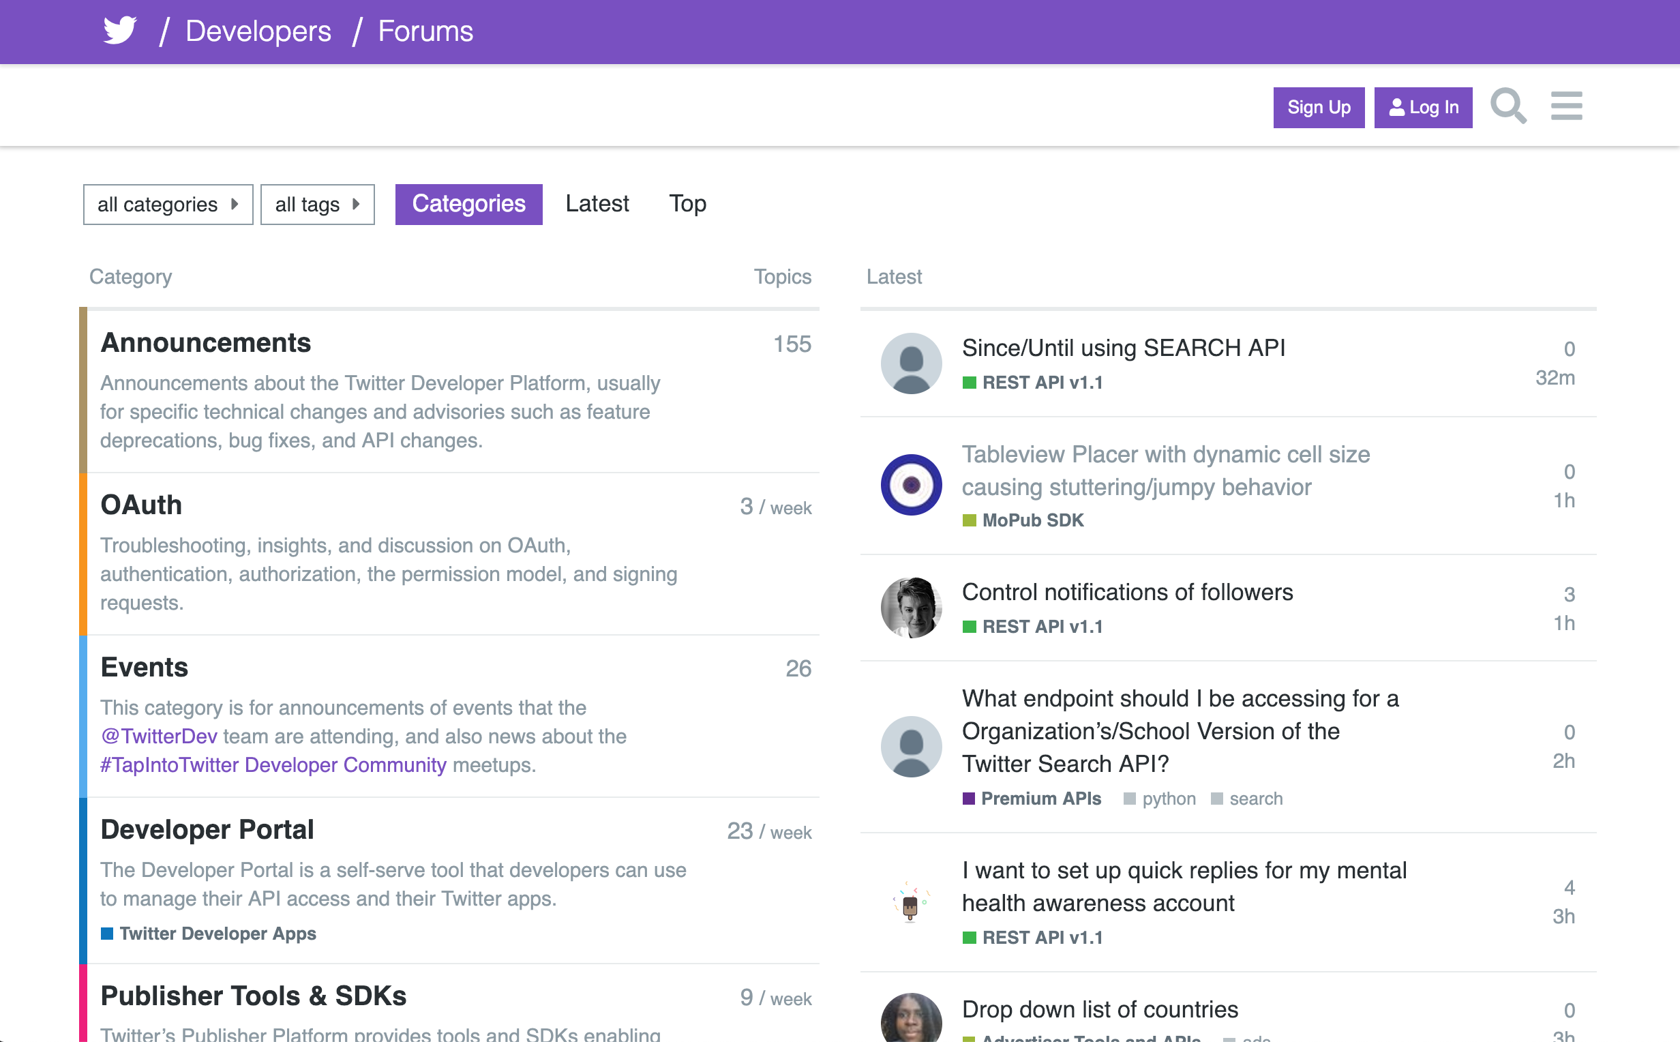Toggle the python tag filter
The height and width of the screenshot is (1042, 1680).
point(1169,799)
